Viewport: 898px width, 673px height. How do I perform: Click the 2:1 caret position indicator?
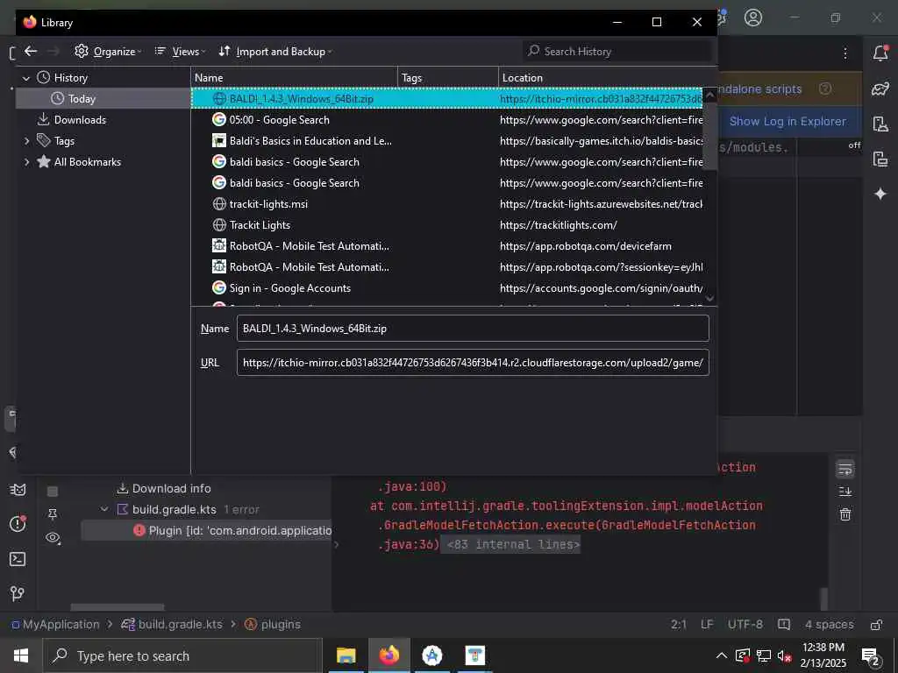679,624
